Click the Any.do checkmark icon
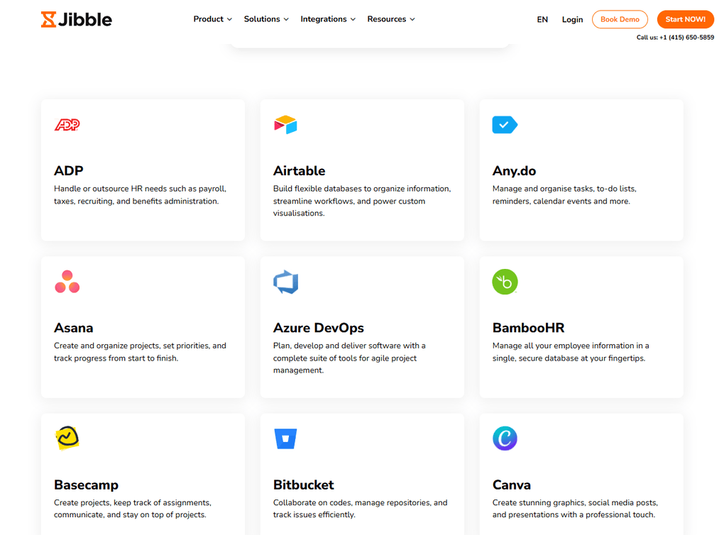724x535 pixels. tap(504, 125)
